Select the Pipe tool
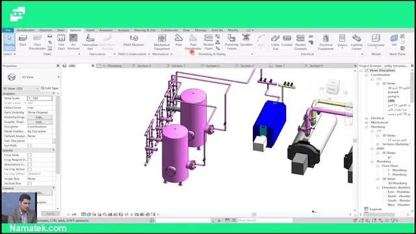This screenshot has height=234, width=416. tap(179, 40)
